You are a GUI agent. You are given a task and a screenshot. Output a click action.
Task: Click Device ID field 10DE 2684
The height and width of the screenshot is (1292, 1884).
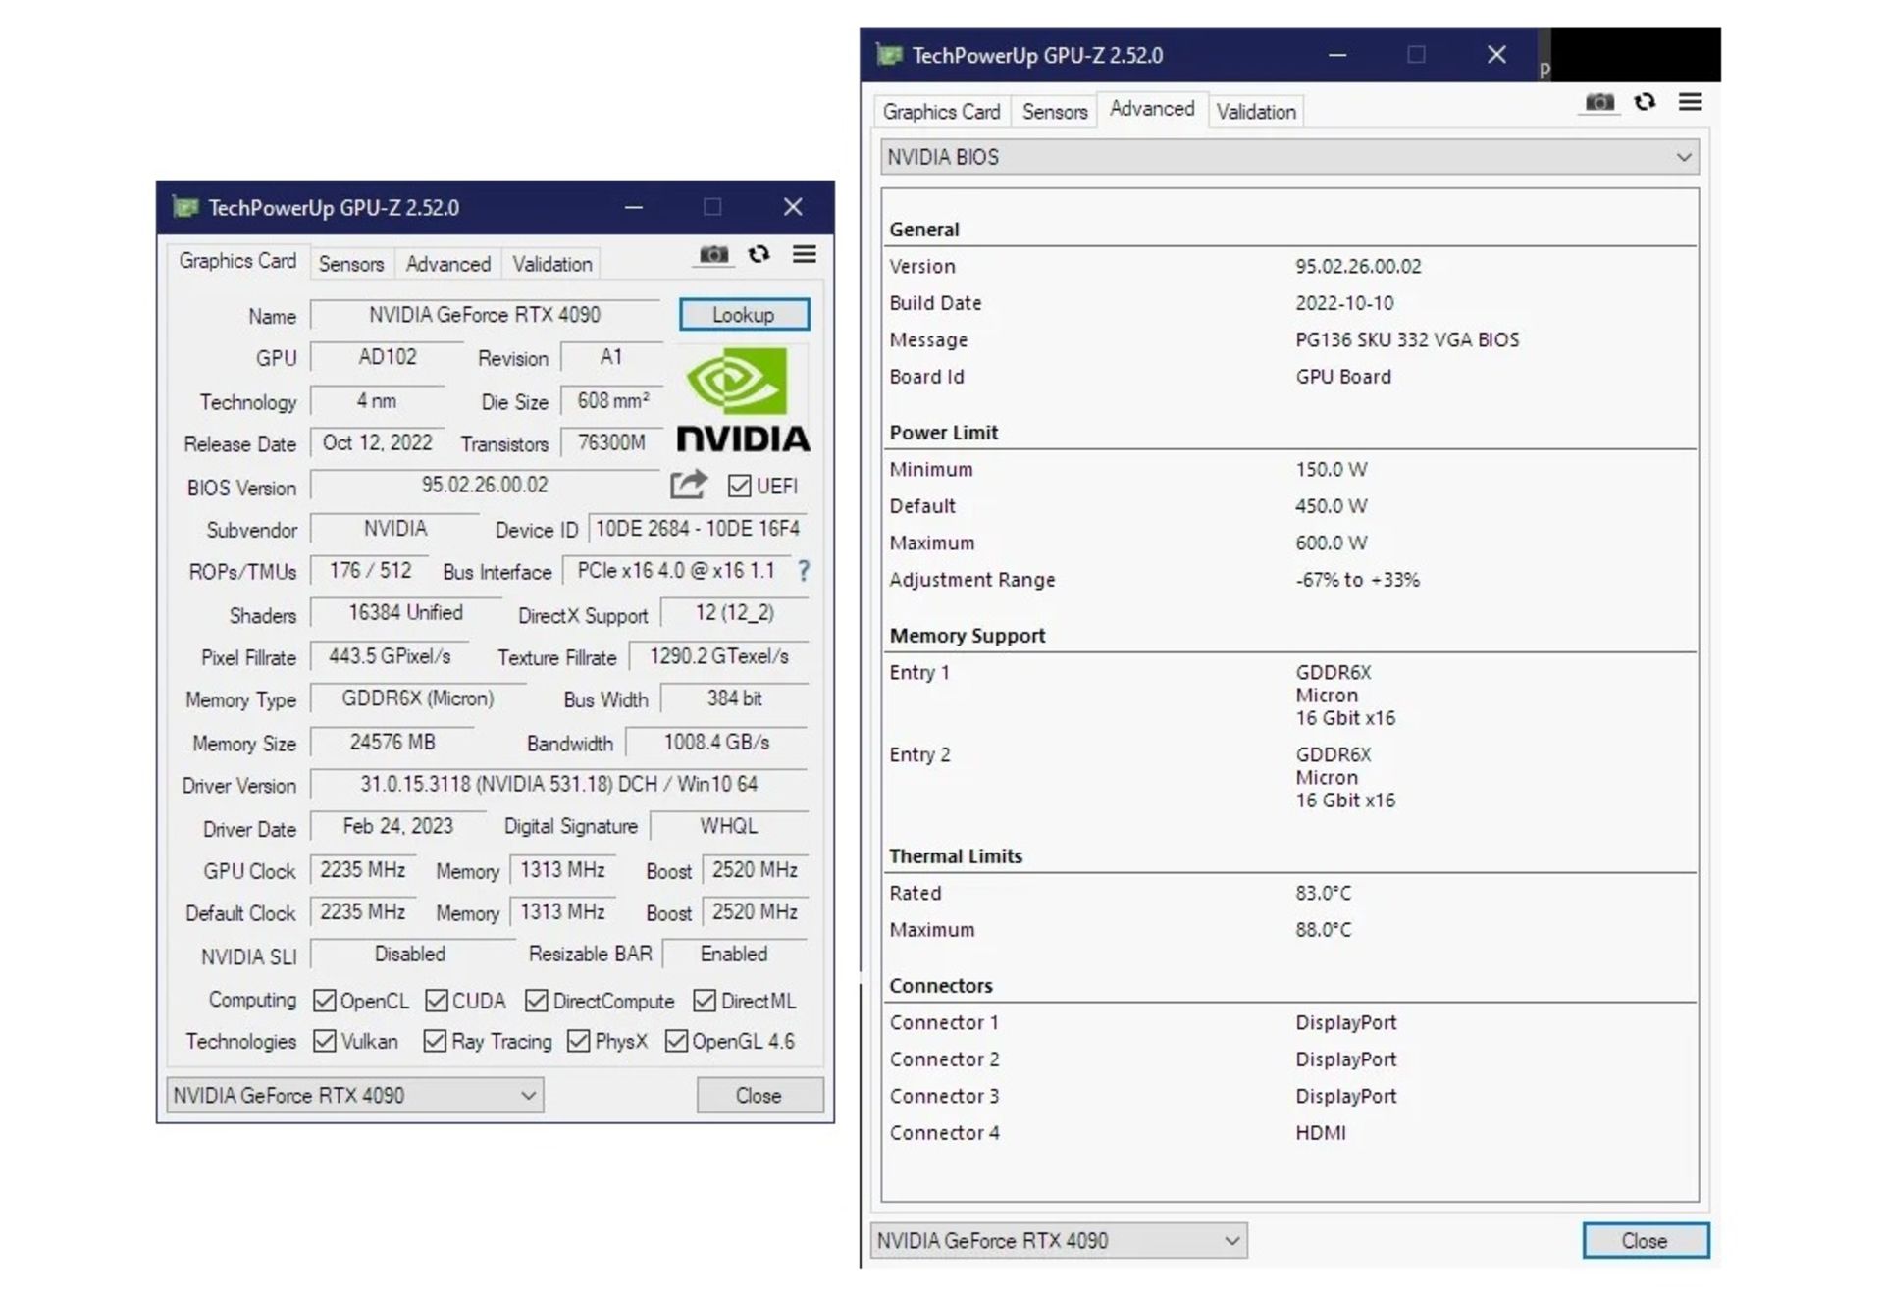[x=698, y=529]
